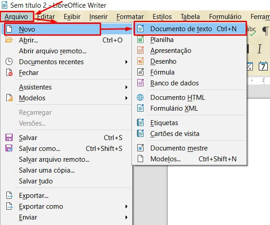270x225 pixels.
Task: Click the Fechar document icon
Action: click(9, 72)
